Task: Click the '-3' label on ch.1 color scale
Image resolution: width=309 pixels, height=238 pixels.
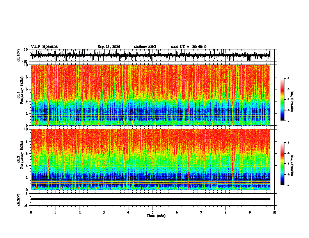Action: tap(288, 78)
